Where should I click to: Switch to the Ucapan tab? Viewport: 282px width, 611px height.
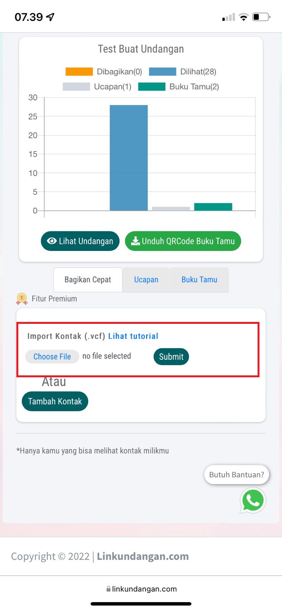[x=146, y=280]
